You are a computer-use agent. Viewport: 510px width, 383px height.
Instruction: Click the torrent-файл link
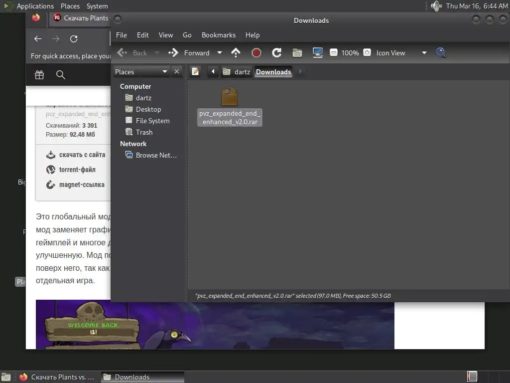click(71, 170)
